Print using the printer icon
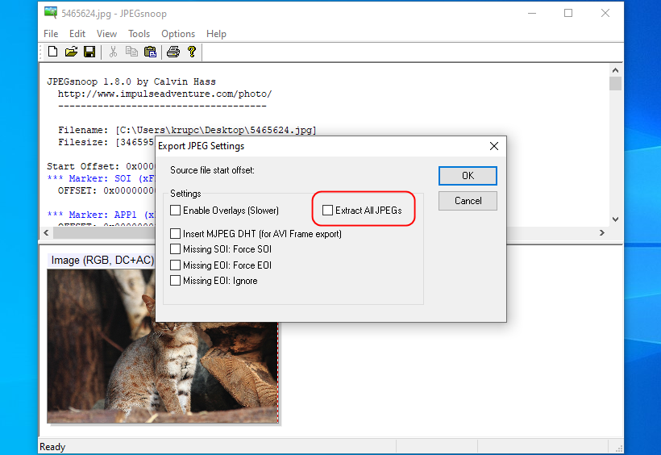Screen dimensions: 661x455 (x=173, y=52)
